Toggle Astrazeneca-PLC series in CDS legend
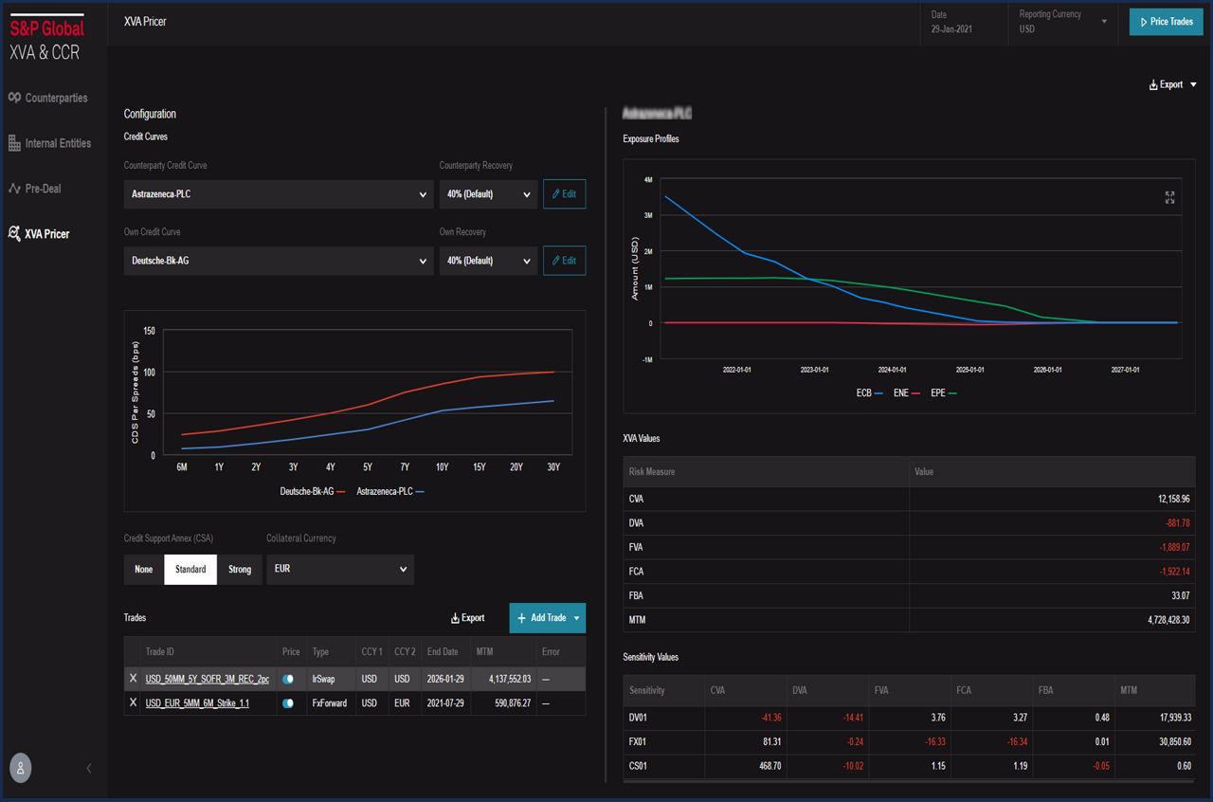The width and height of the screenshot is (1213, 802). pos(390,492)
